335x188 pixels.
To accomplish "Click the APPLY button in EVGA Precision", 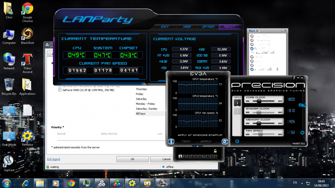I will point(206,141).
